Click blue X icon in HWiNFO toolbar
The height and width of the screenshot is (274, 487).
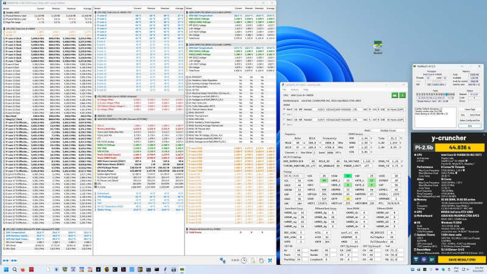(270, 261)
